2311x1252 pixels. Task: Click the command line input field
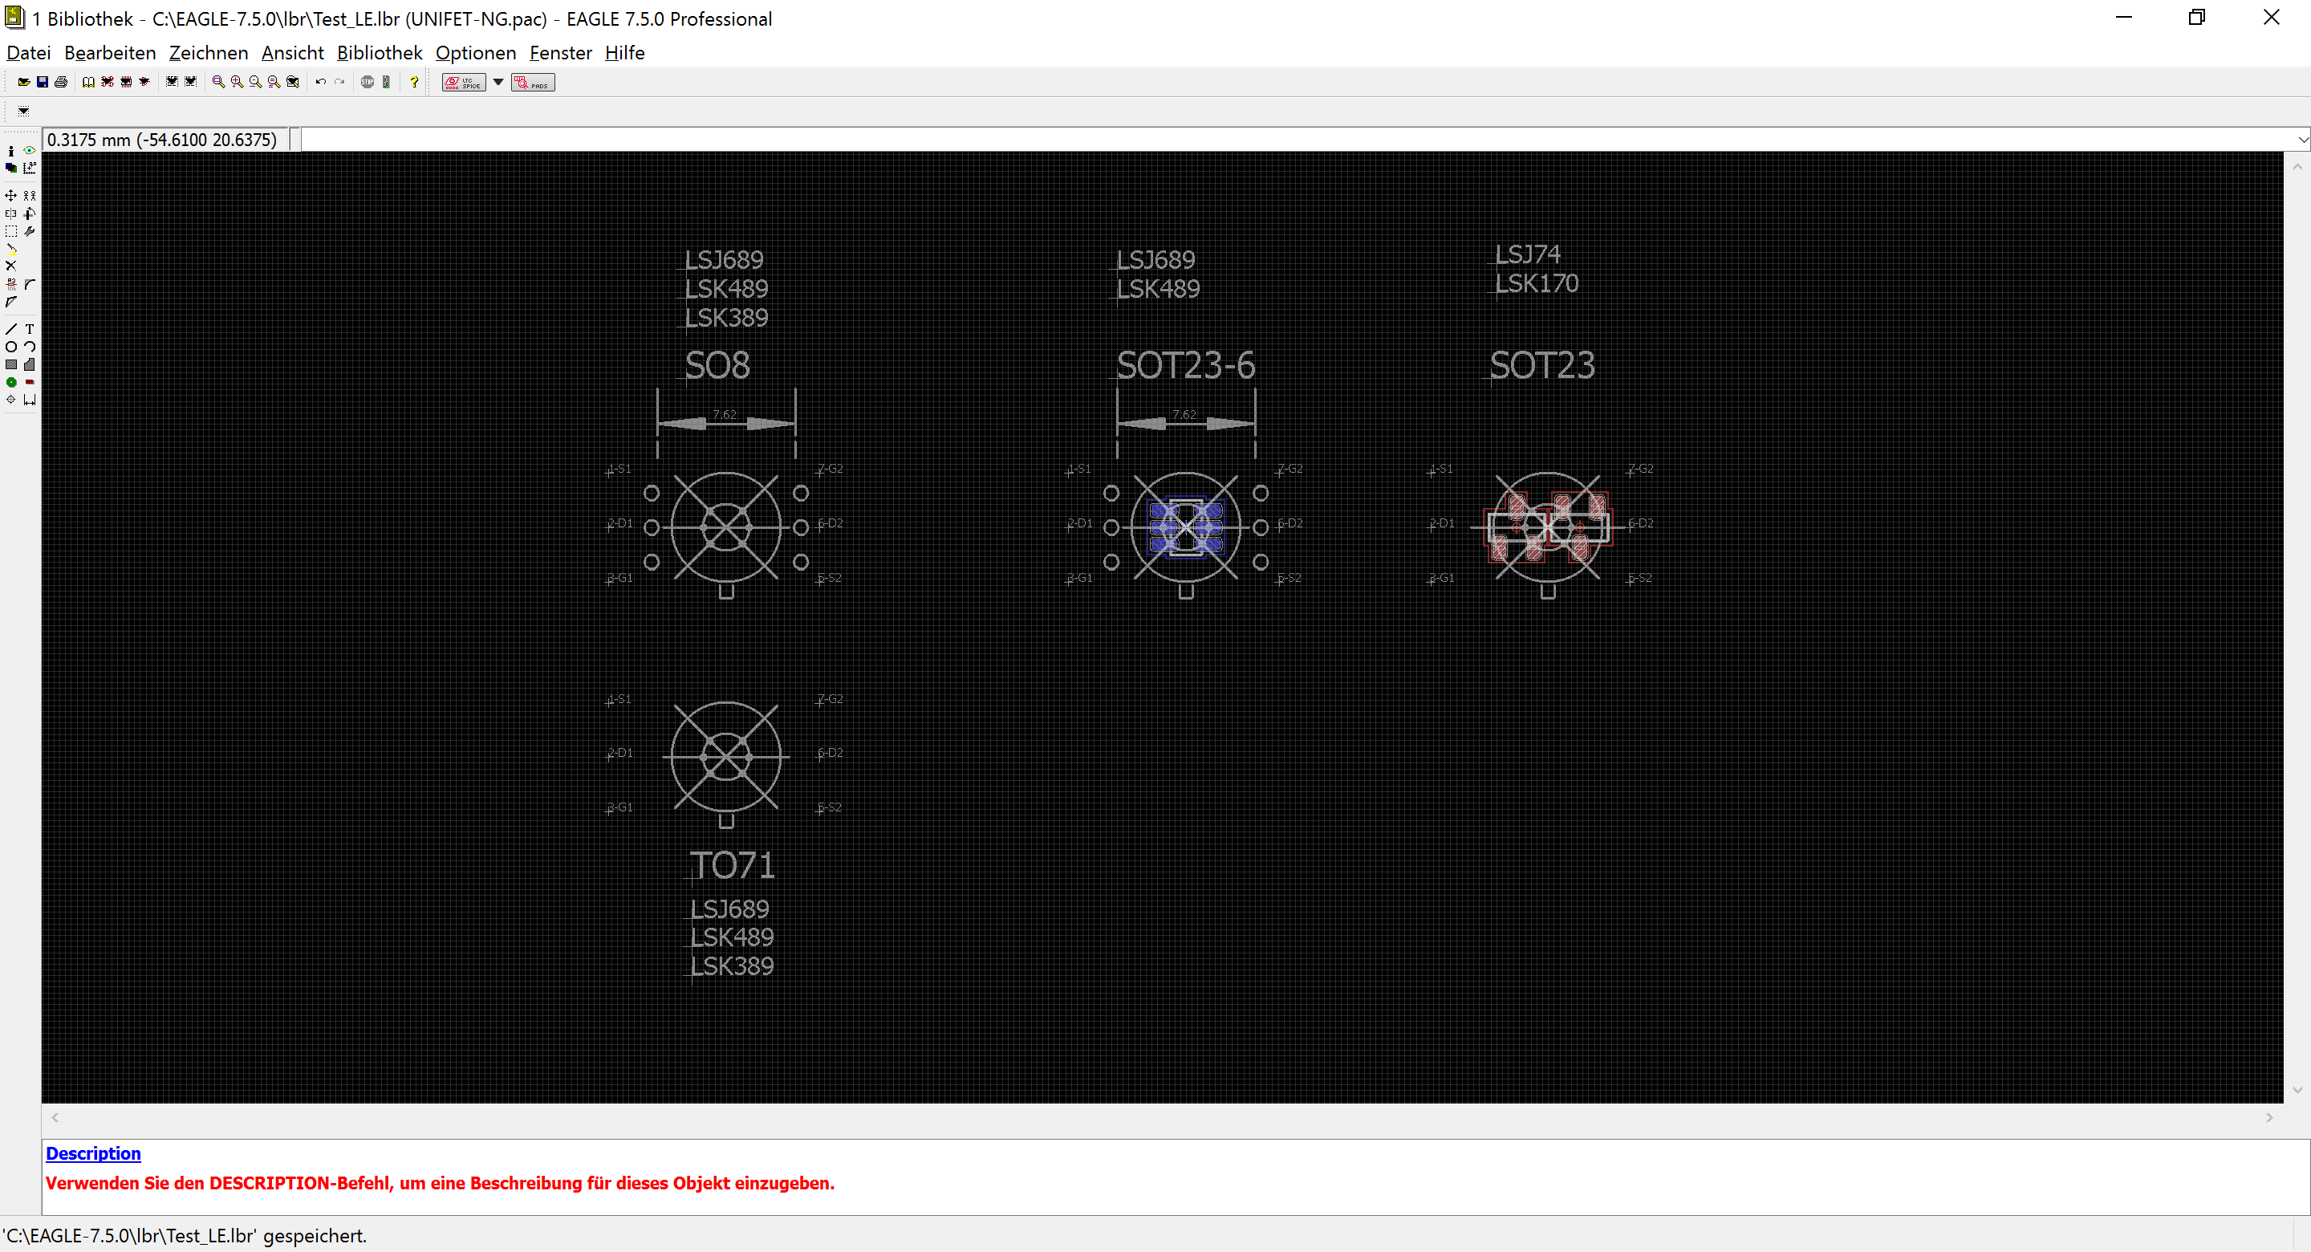1298,140
